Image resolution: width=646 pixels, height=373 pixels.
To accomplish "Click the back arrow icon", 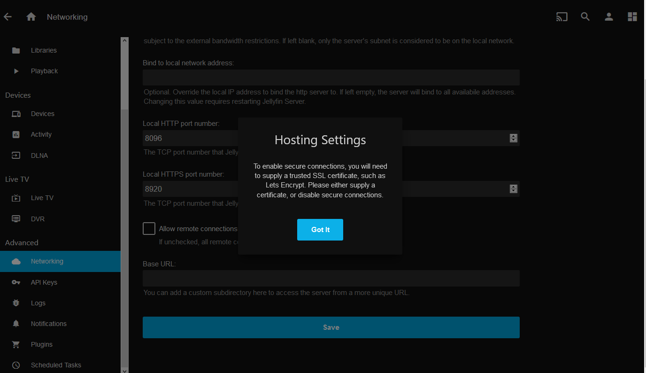I will click(8, 17).
